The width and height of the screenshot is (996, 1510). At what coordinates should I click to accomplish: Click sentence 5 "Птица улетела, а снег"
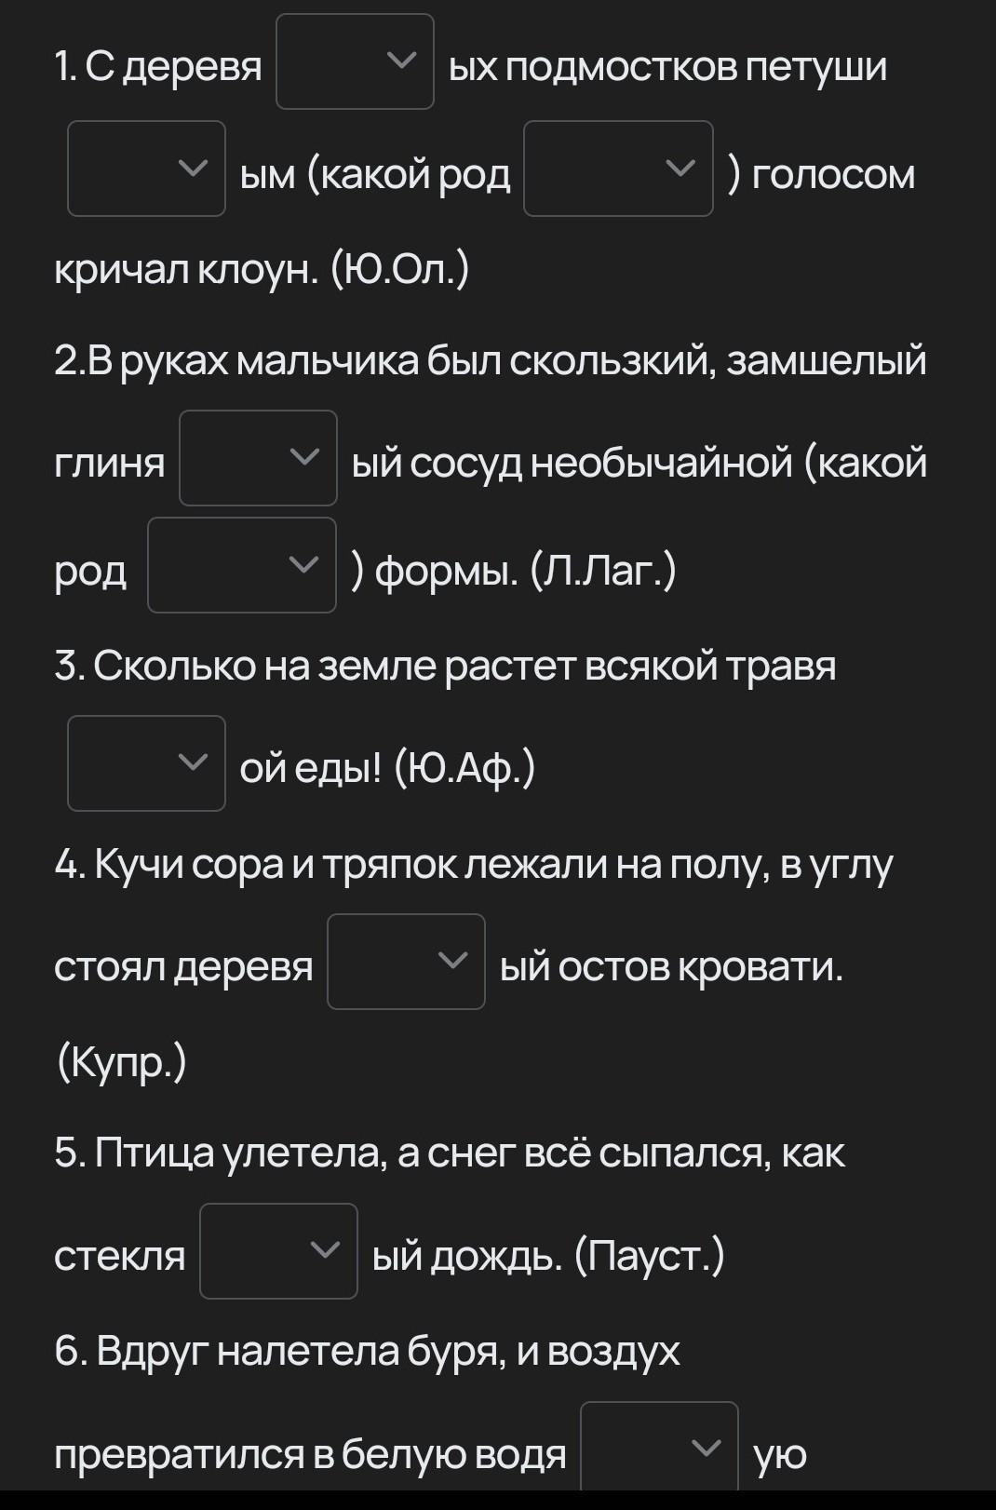click(450, 1153)
